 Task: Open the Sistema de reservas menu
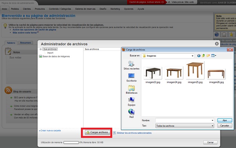click(x=85, y=9)
